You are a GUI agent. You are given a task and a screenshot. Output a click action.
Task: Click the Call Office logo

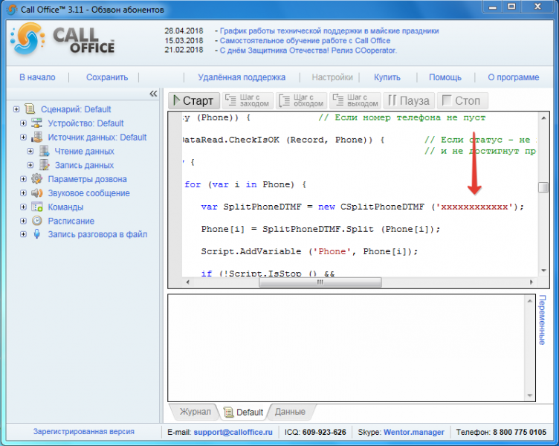click(62, 39)
